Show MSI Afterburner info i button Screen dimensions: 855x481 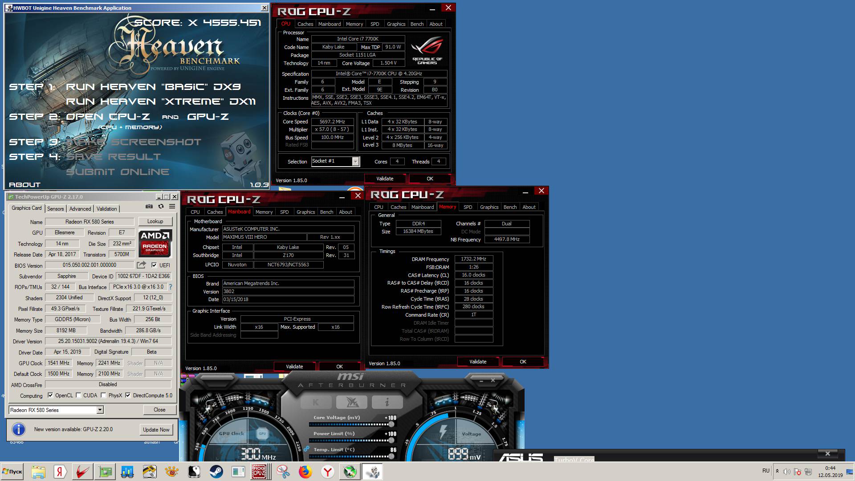(x=387, y=402)
